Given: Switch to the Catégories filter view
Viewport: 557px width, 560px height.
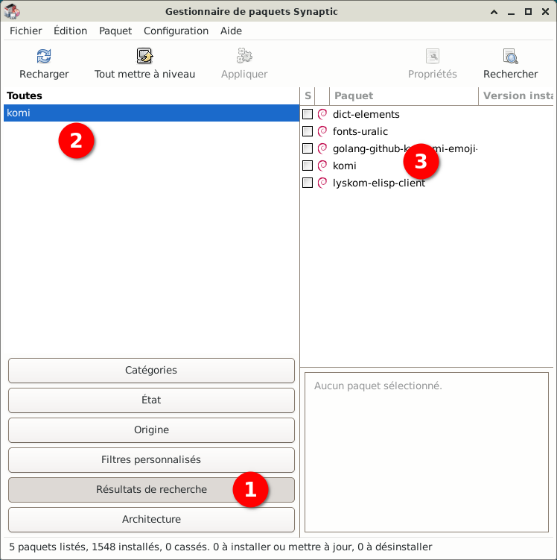Looking at the screenshot, I should click(x=151, y=370).
